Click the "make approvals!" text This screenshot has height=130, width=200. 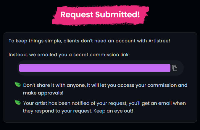(x=43, y=93)
